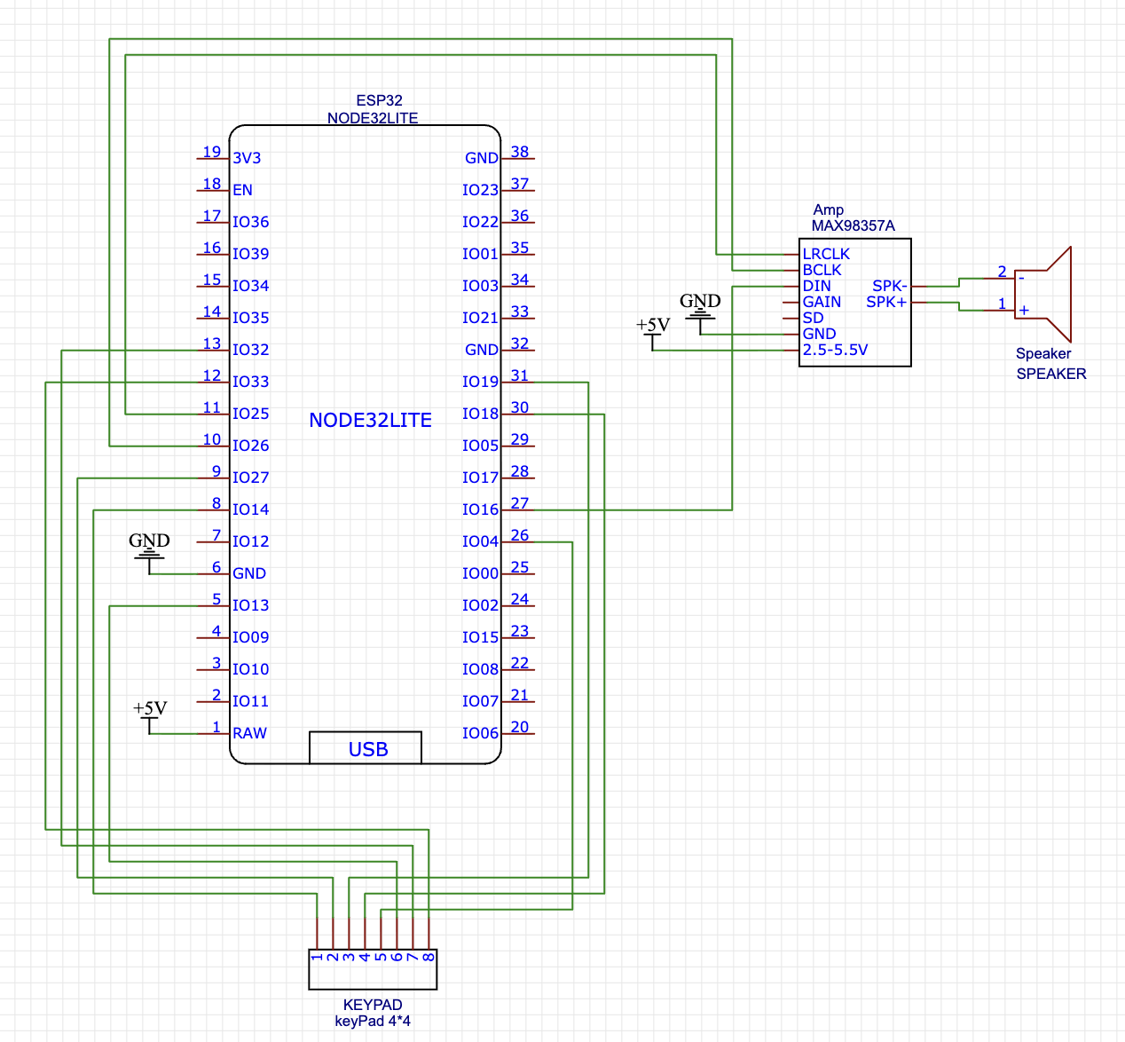Screen dimensions: 1125x1042
Task: Click the 3V3 pin label on ESP32
Action: click(x=245, y=157)
